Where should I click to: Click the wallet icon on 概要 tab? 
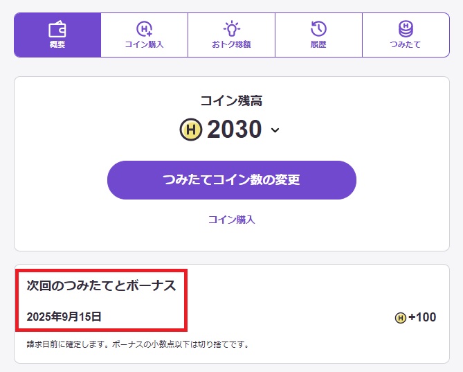(x=57, y=29)
